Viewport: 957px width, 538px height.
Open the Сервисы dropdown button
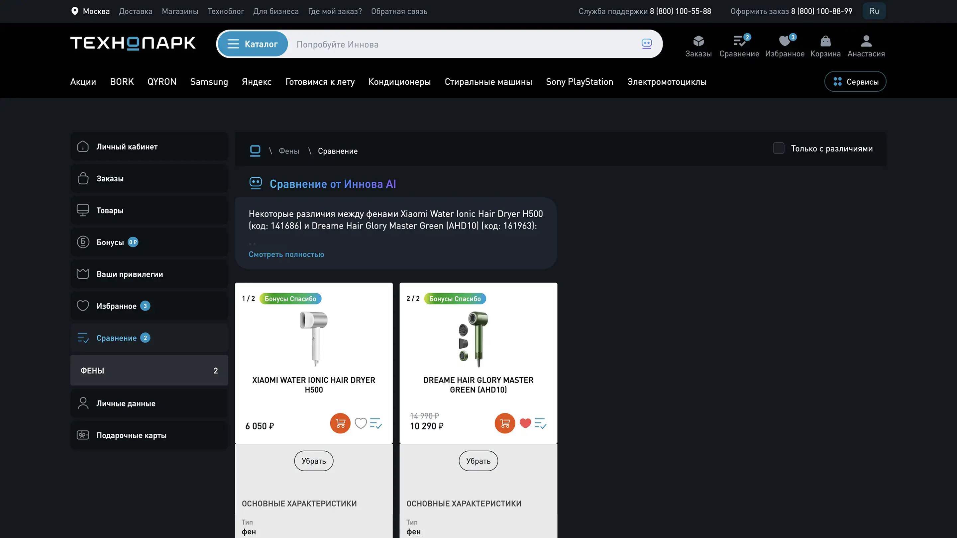click(x=855, y=82)
